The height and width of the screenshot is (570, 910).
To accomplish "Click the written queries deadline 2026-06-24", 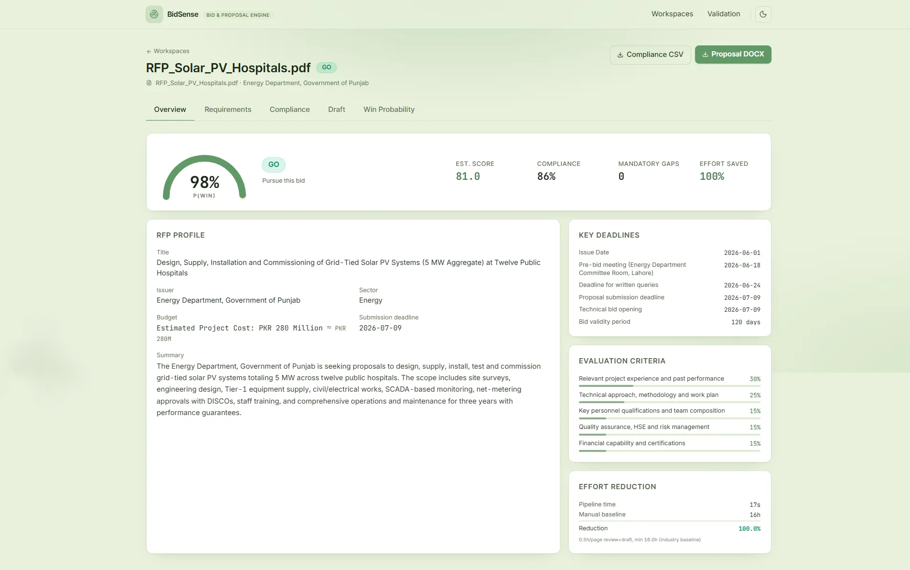I will (742, 285).
